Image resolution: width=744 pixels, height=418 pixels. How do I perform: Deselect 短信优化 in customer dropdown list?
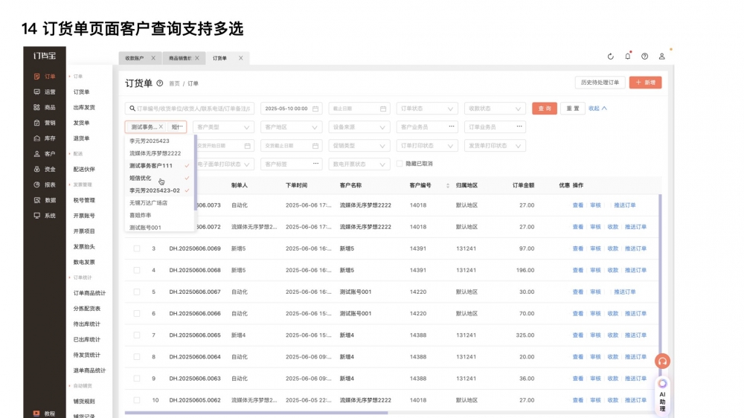coord(159,178)
